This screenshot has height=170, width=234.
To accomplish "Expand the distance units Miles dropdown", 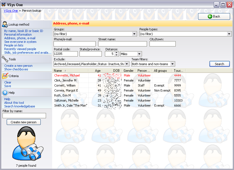I will pos(139,54).
